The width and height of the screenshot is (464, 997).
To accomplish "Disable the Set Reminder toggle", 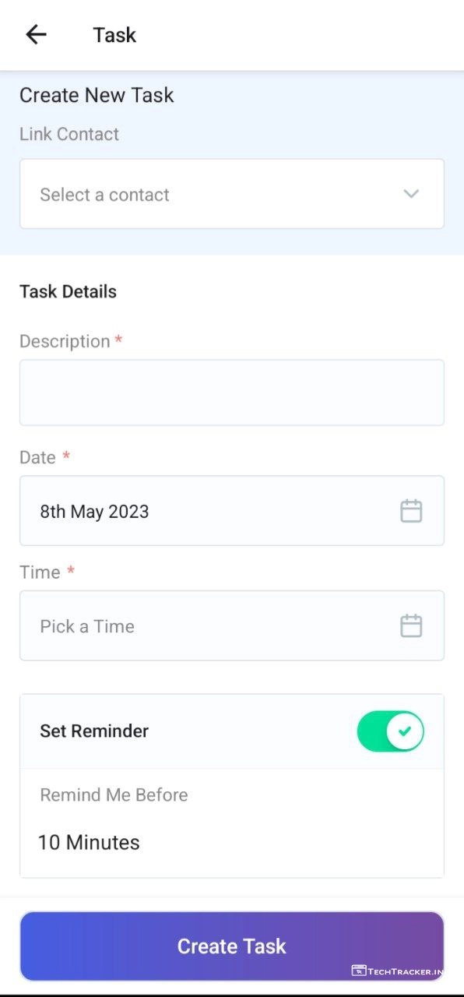I will [391, 731].
